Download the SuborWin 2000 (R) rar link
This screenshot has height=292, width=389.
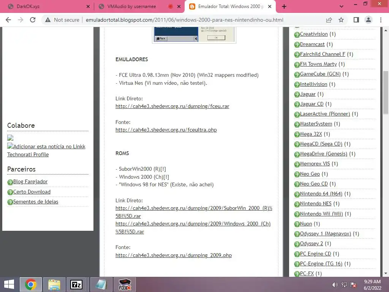coord(194,212)
